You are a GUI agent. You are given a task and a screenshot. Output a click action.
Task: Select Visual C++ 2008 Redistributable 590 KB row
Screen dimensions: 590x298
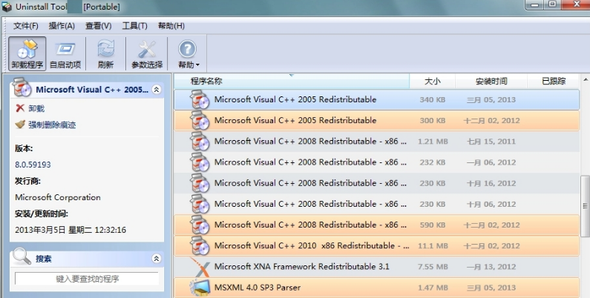click(x=377, y=225)
